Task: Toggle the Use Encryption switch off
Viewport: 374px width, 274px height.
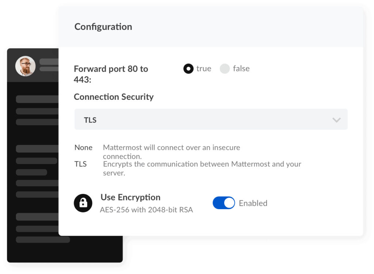Action: tap(224, 203)
